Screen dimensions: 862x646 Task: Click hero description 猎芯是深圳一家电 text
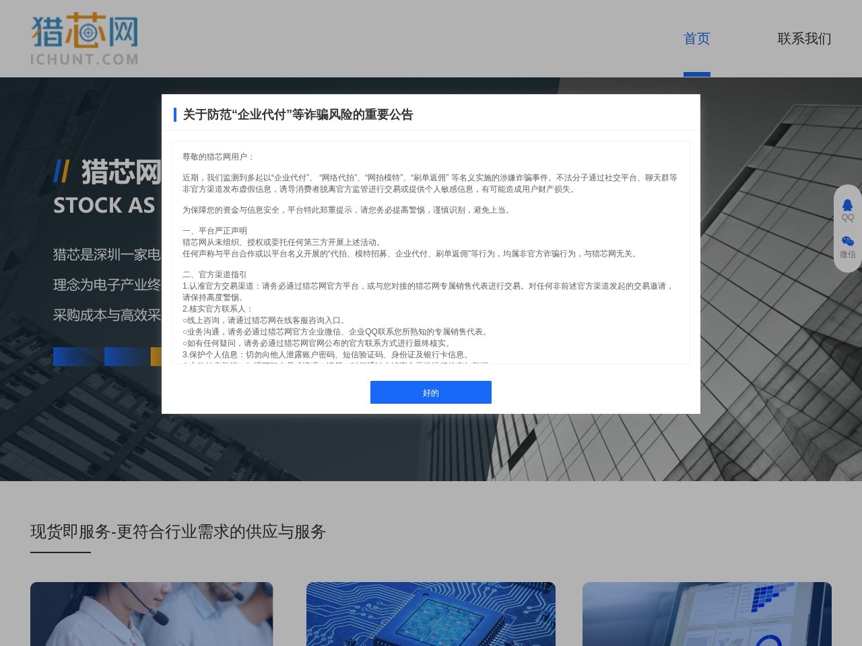pos(107,254)
